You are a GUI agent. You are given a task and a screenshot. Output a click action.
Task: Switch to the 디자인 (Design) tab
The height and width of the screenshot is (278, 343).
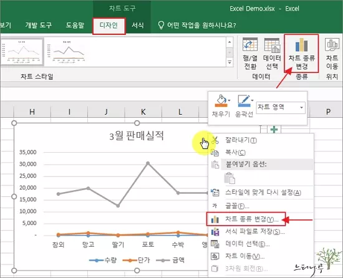109,26
